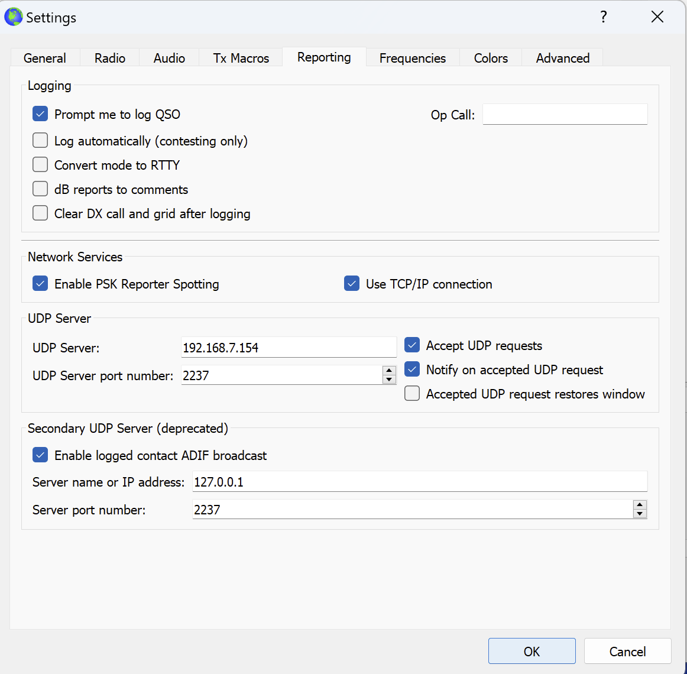This screenshot has width=687, height=674.
Task: Disable Enable PSK Reporter Spotting
Action: pyautogui.click(x=40, y=284)
